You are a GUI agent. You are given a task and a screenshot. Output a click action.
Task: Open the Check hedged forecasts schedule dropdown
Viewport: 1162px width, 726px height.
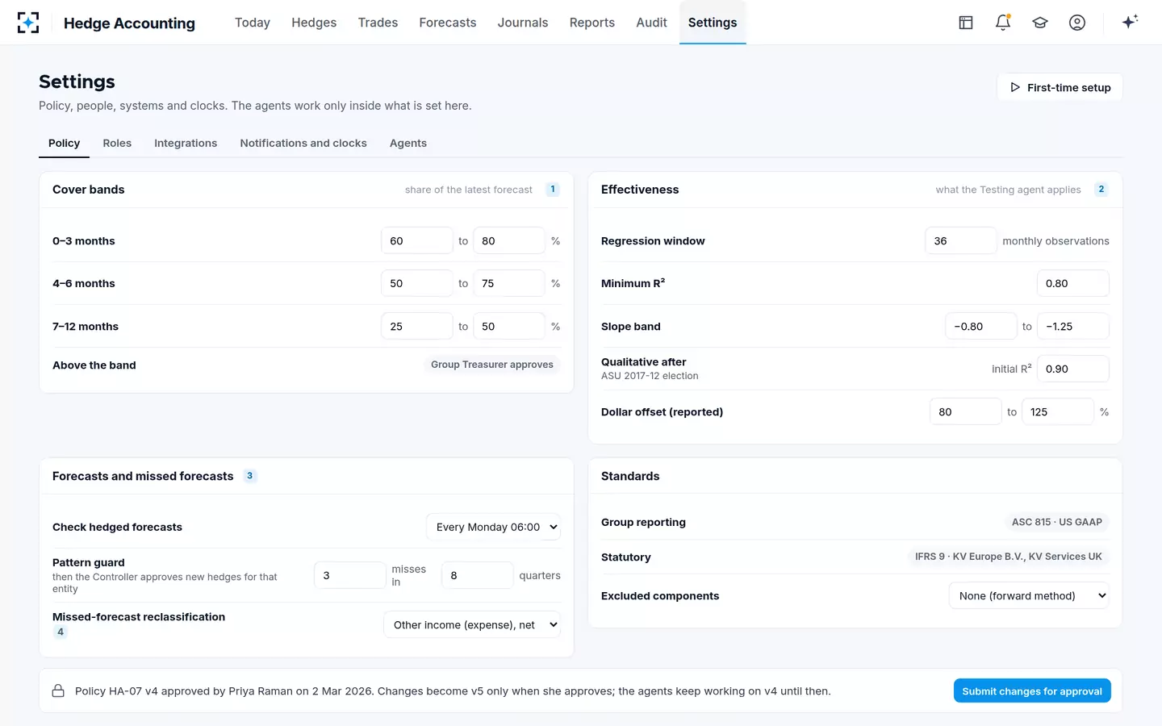(493, 527)
